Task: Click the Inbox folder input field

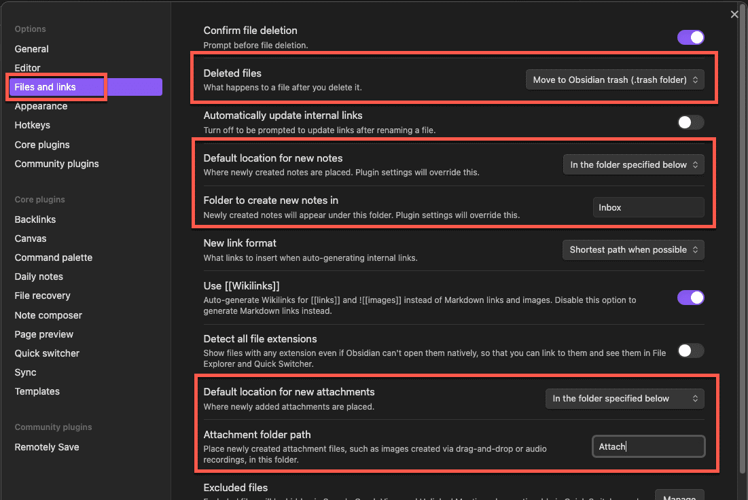Action: click(648, 208)
